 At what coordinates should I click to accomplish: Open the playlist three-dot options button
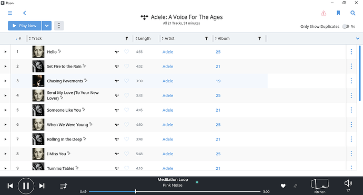59,26
